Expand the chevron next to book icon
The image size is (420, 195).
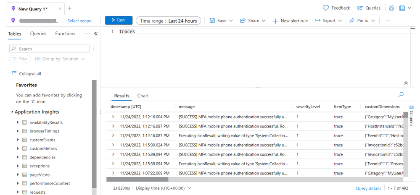click(409, 8)
